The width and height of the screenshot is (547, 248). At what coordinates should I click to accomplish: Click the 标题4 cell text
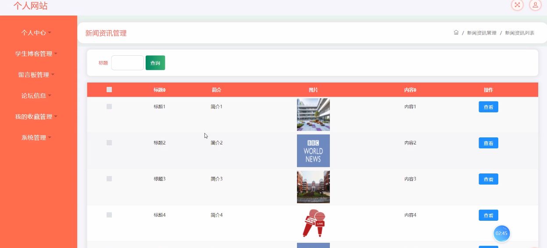(159, 215)
